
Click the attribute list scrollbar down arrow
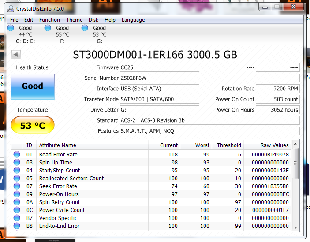[x=295, y=227]
